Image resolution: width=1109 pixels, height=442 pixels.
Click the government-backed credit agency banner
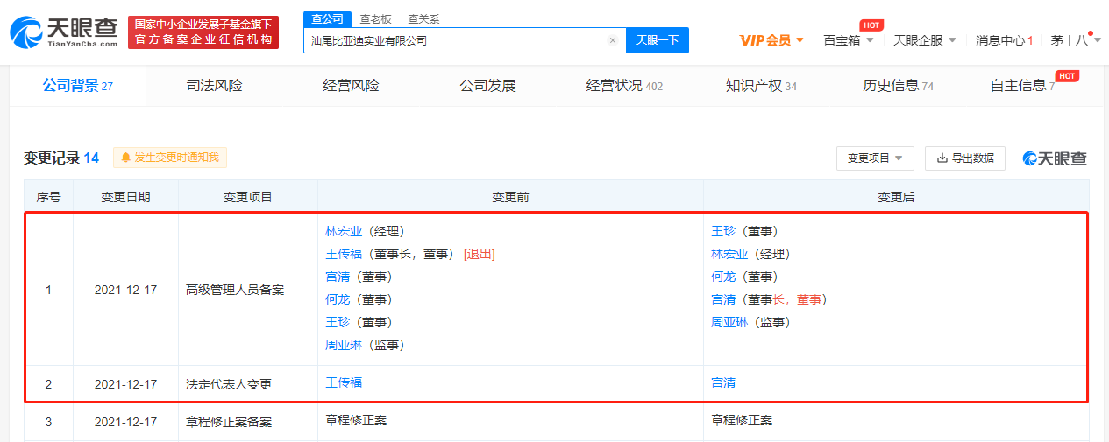click(203, 32)
